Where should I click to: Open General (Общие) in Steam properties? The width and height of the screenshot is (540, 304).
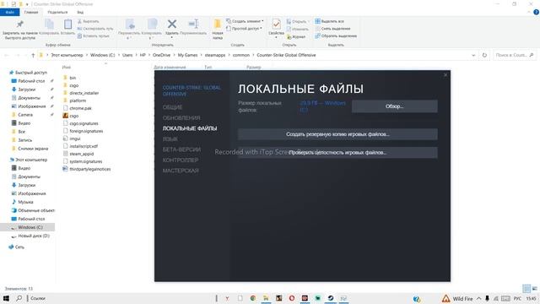coord(172,107)
